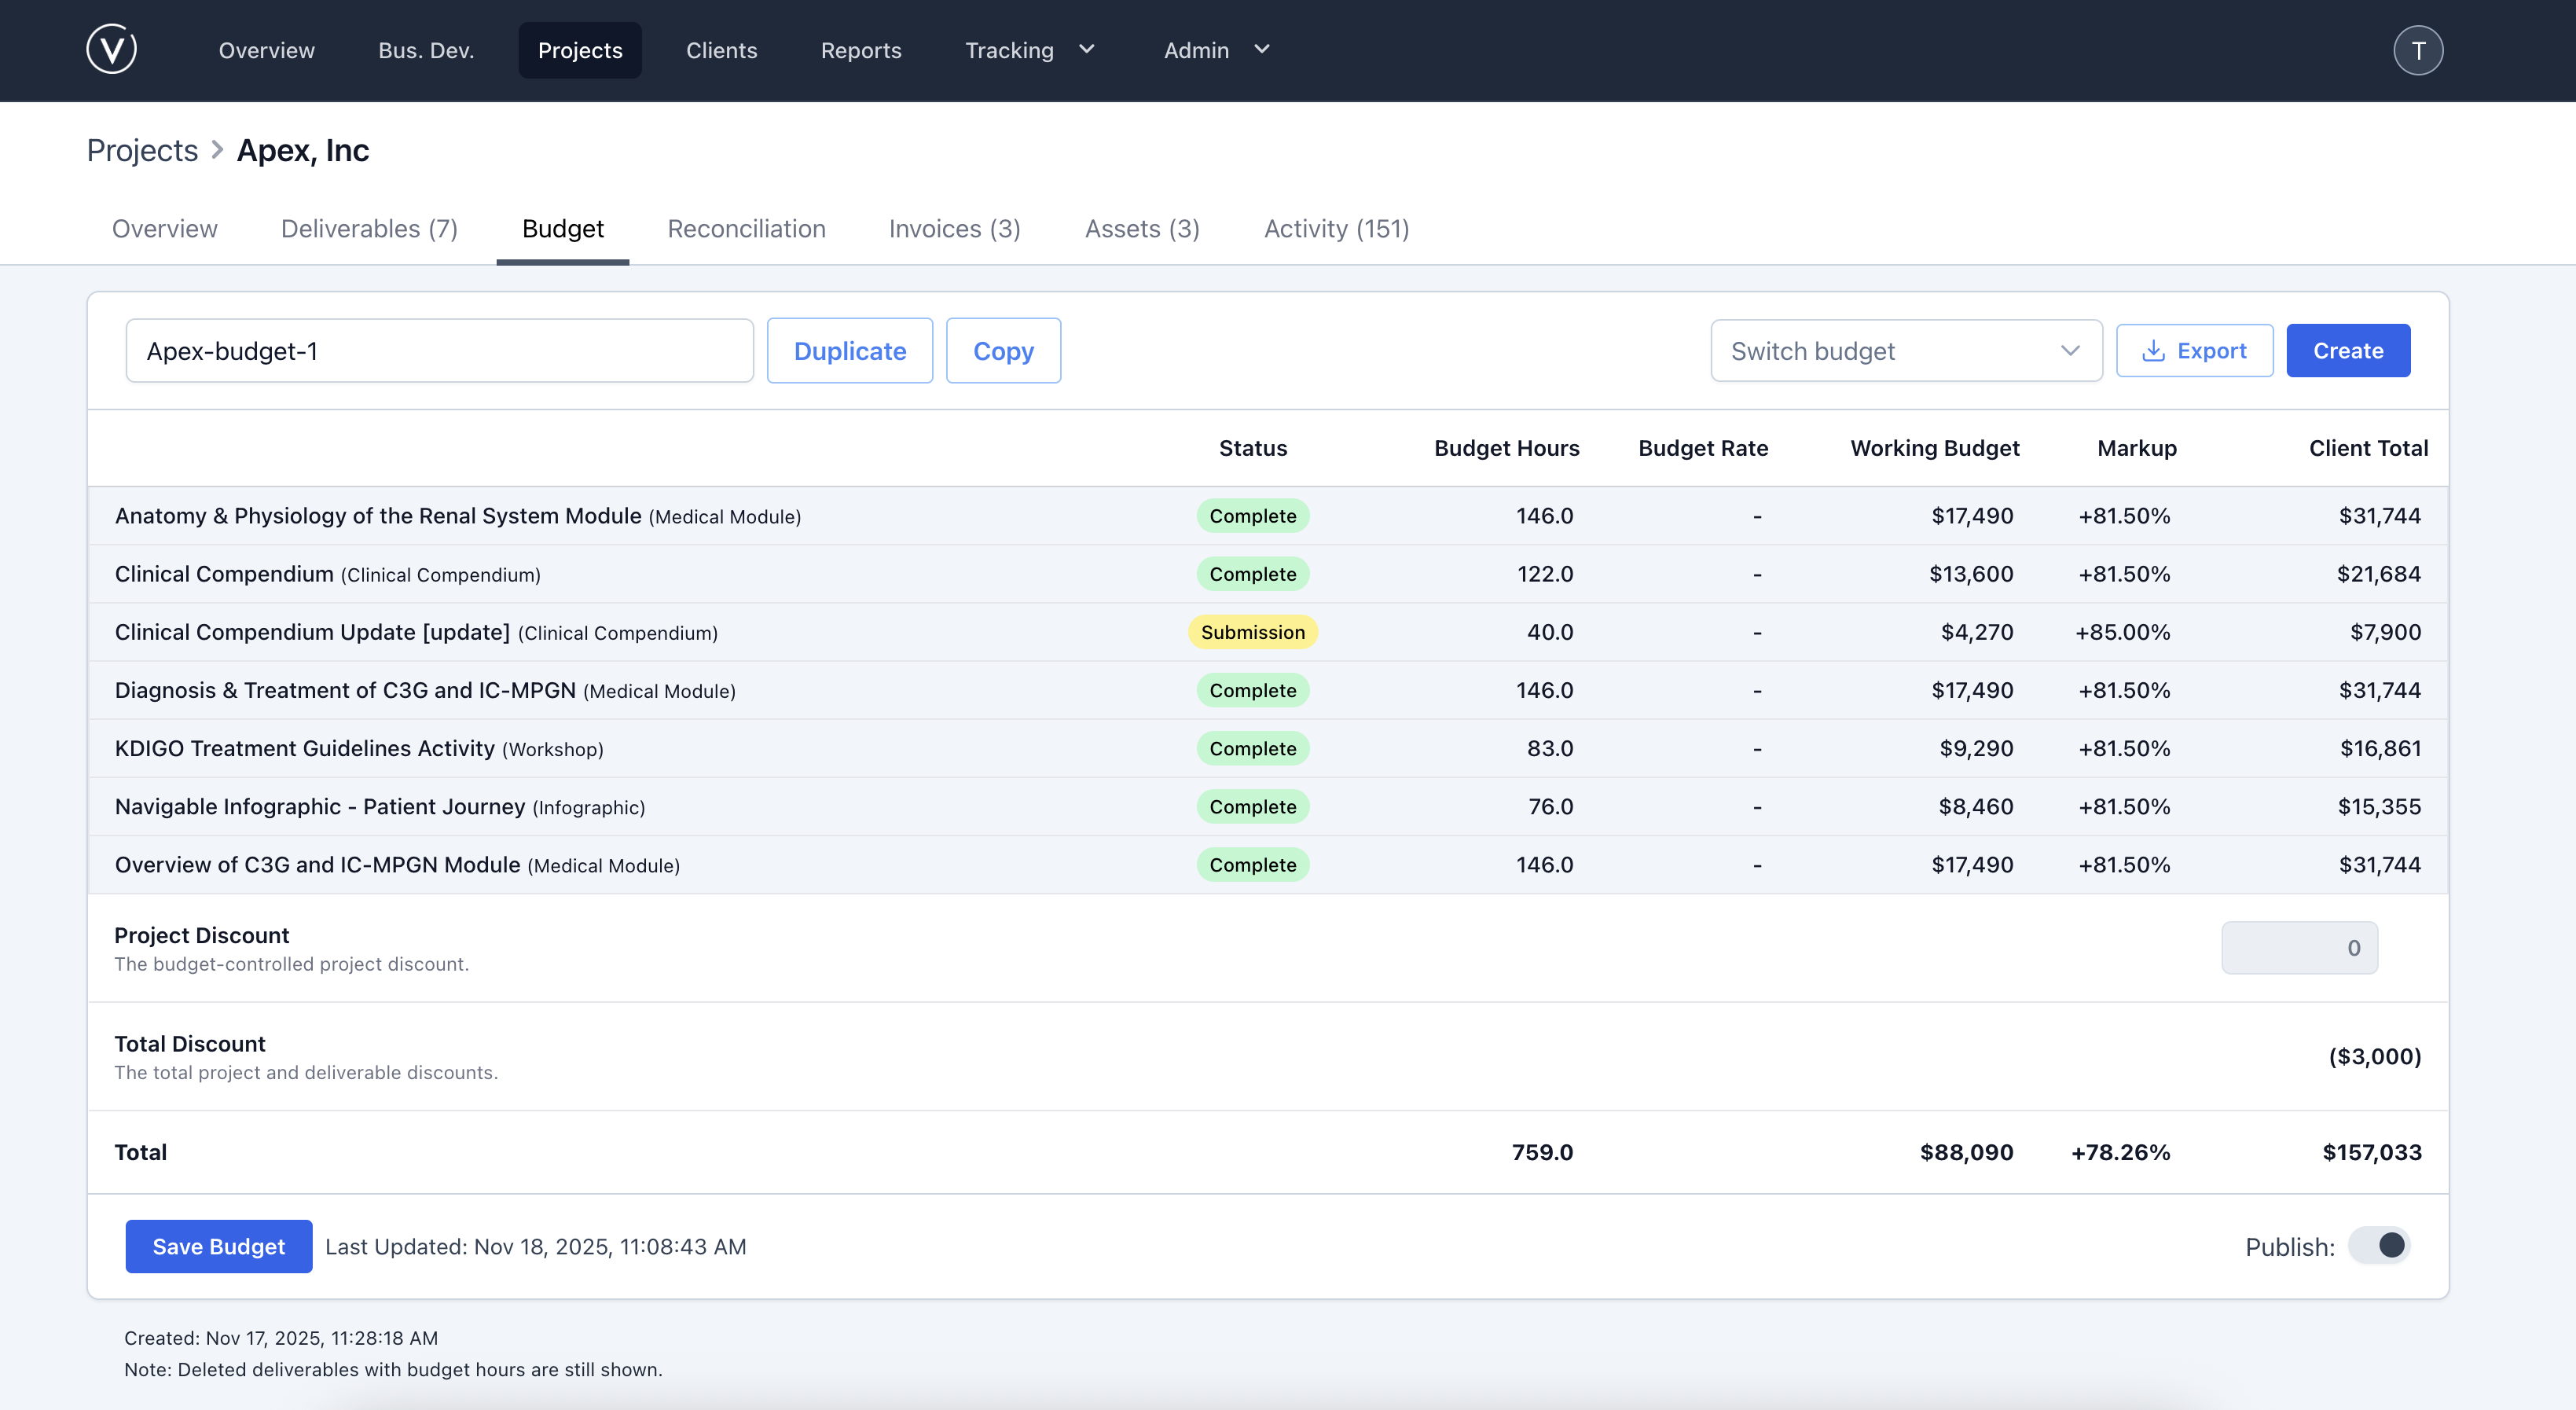Click the Complete status badge for Clinical Compendium
This screenshot has height=1410, width=2576.
pyautogui.click(x=1252, y=574)
